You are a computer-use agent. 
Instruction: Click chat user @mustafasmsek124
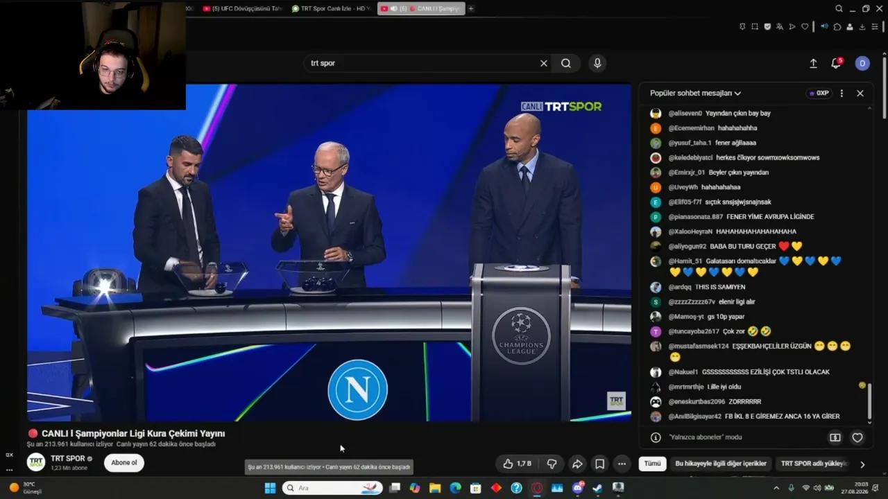699,346
